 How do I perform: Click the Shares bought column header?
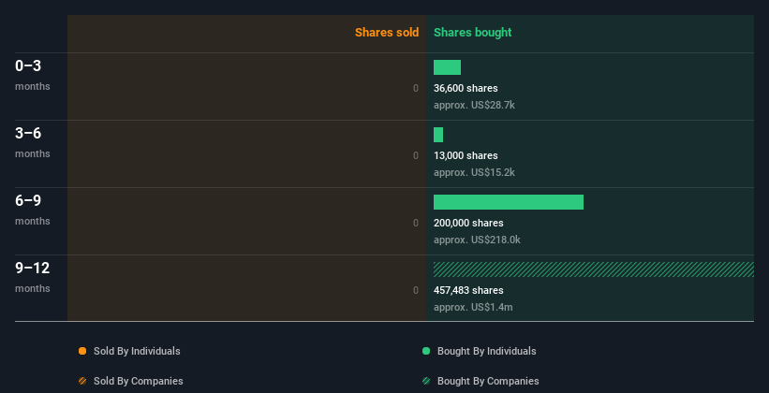472,33
